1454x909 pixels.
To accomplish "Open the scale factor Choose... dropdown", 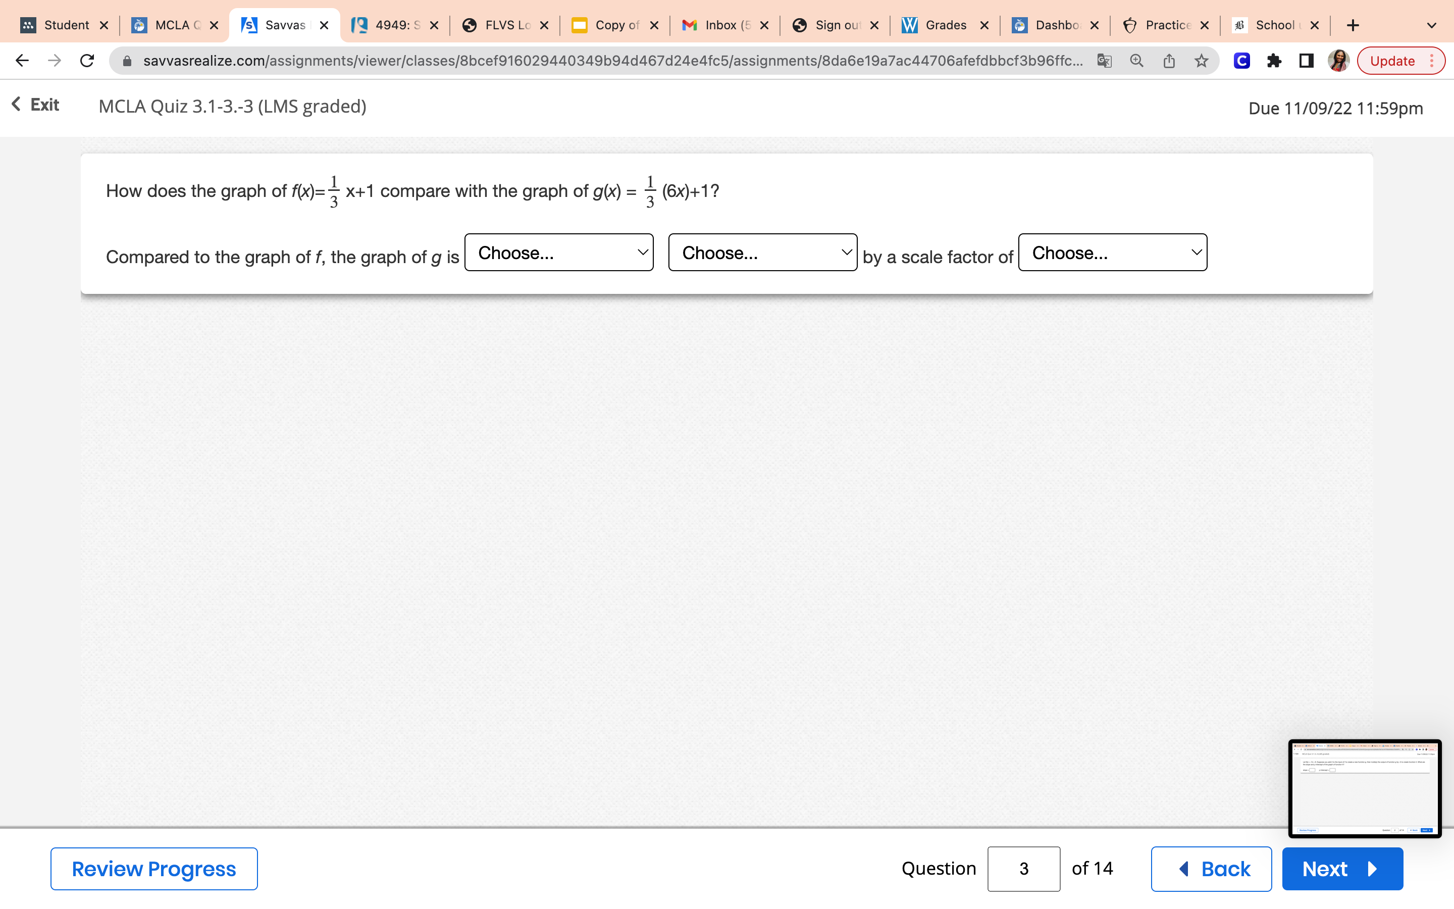I will (1112, 252).
